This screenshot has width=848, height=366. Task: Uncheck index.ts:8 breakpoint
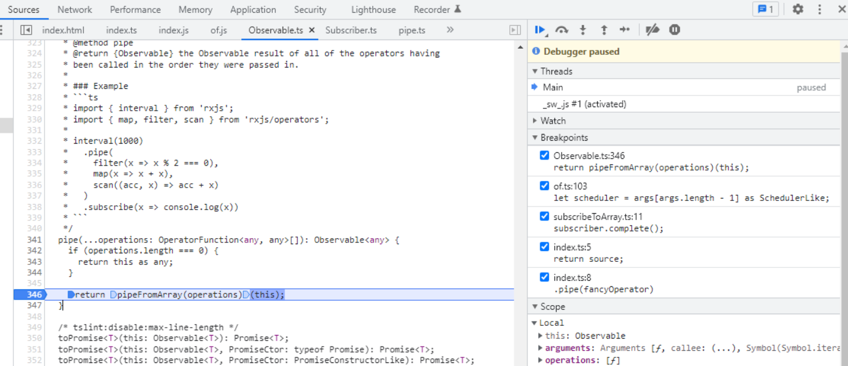click(545, 277)
